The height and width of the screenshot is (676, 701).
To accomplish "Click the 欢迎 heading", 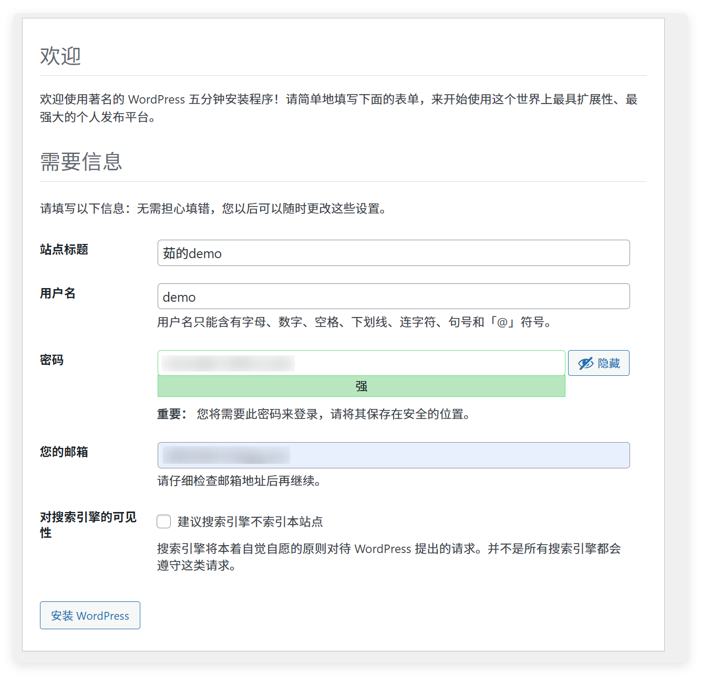I will [60, 56].
